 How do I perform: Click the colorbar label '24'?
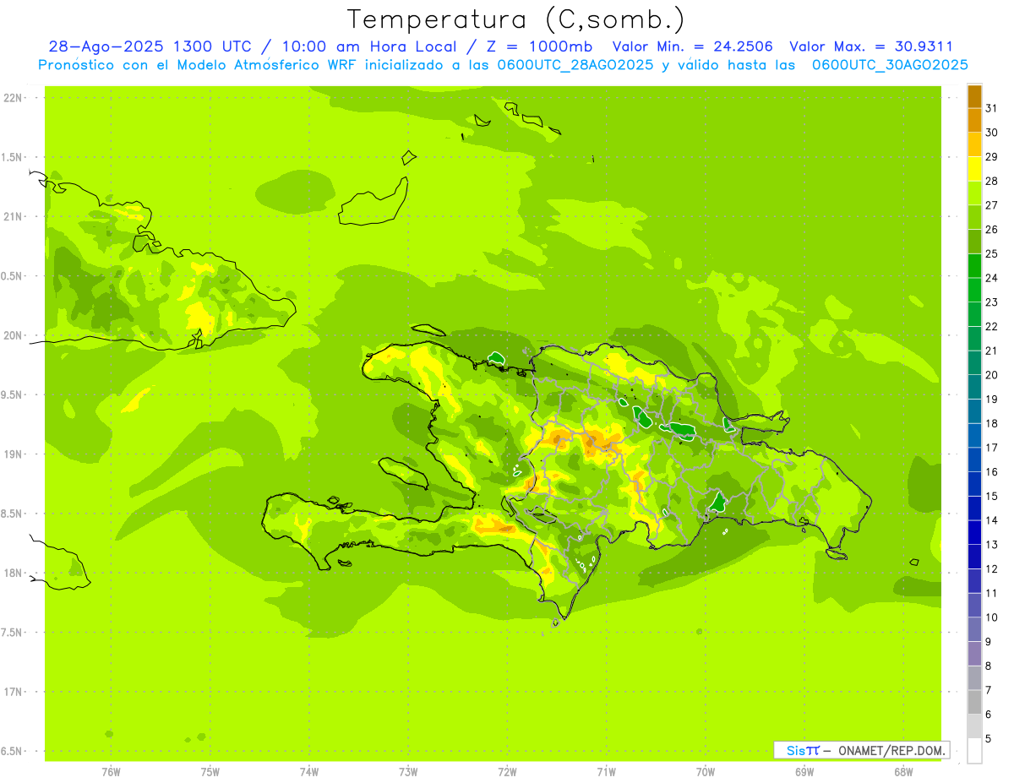click(x=992, y=278)
